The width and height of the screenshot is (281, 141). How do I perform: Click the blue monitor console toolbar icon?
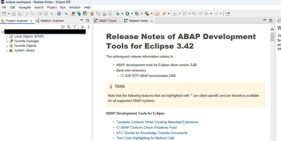pos(59,14)
